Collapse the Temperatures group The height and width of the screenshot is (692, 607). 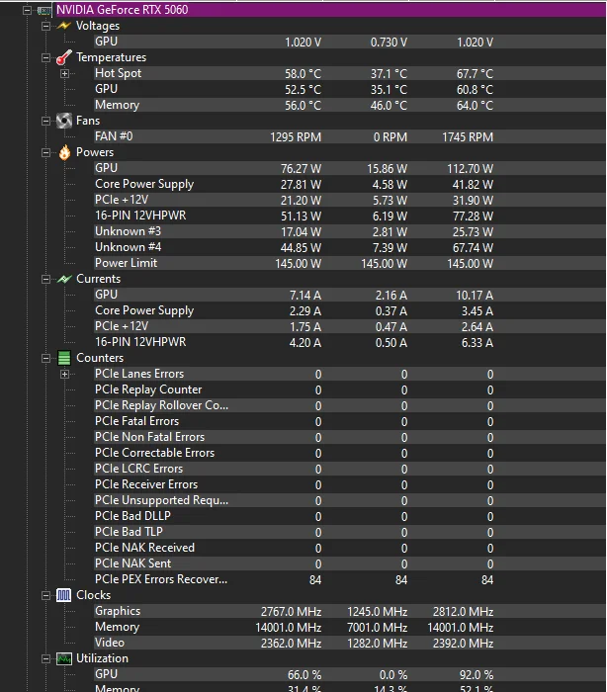pyautogui.click(x=45, y=57)
